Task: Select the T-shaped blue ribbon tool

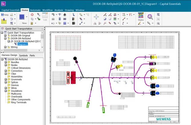Action: click(60, 15)
